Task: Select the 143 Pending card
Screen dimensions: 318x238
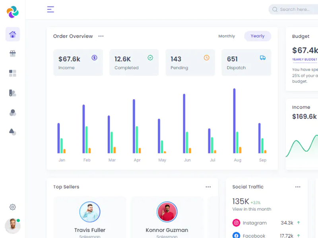Action: click(x=190, y=63)
